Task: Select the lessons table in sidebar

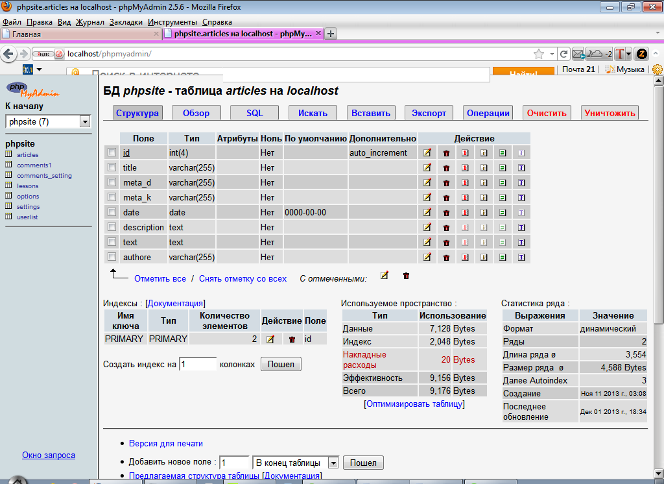Action: point(27,186)
